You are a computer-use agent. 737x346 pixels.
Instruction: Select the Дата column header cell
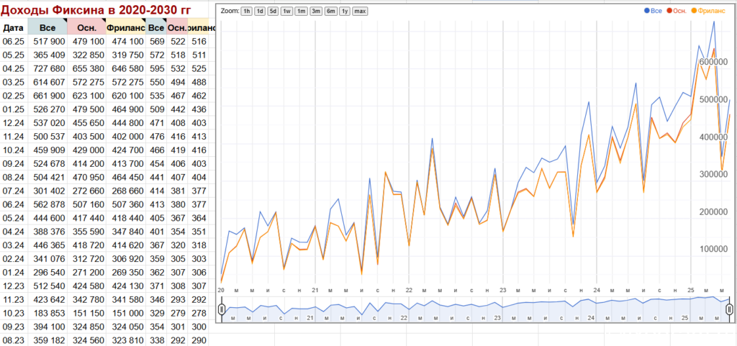coord(14,28)
